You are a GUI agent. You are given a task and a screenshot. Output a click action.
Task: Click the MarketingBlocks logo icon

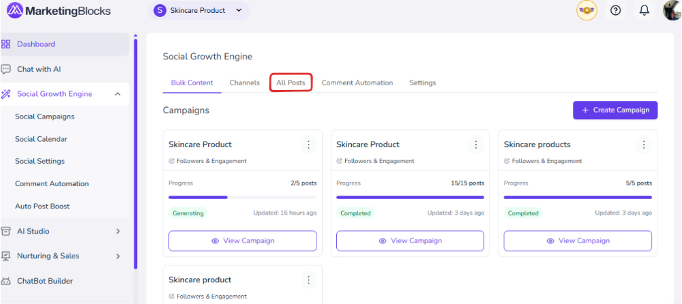coord(14,11)
